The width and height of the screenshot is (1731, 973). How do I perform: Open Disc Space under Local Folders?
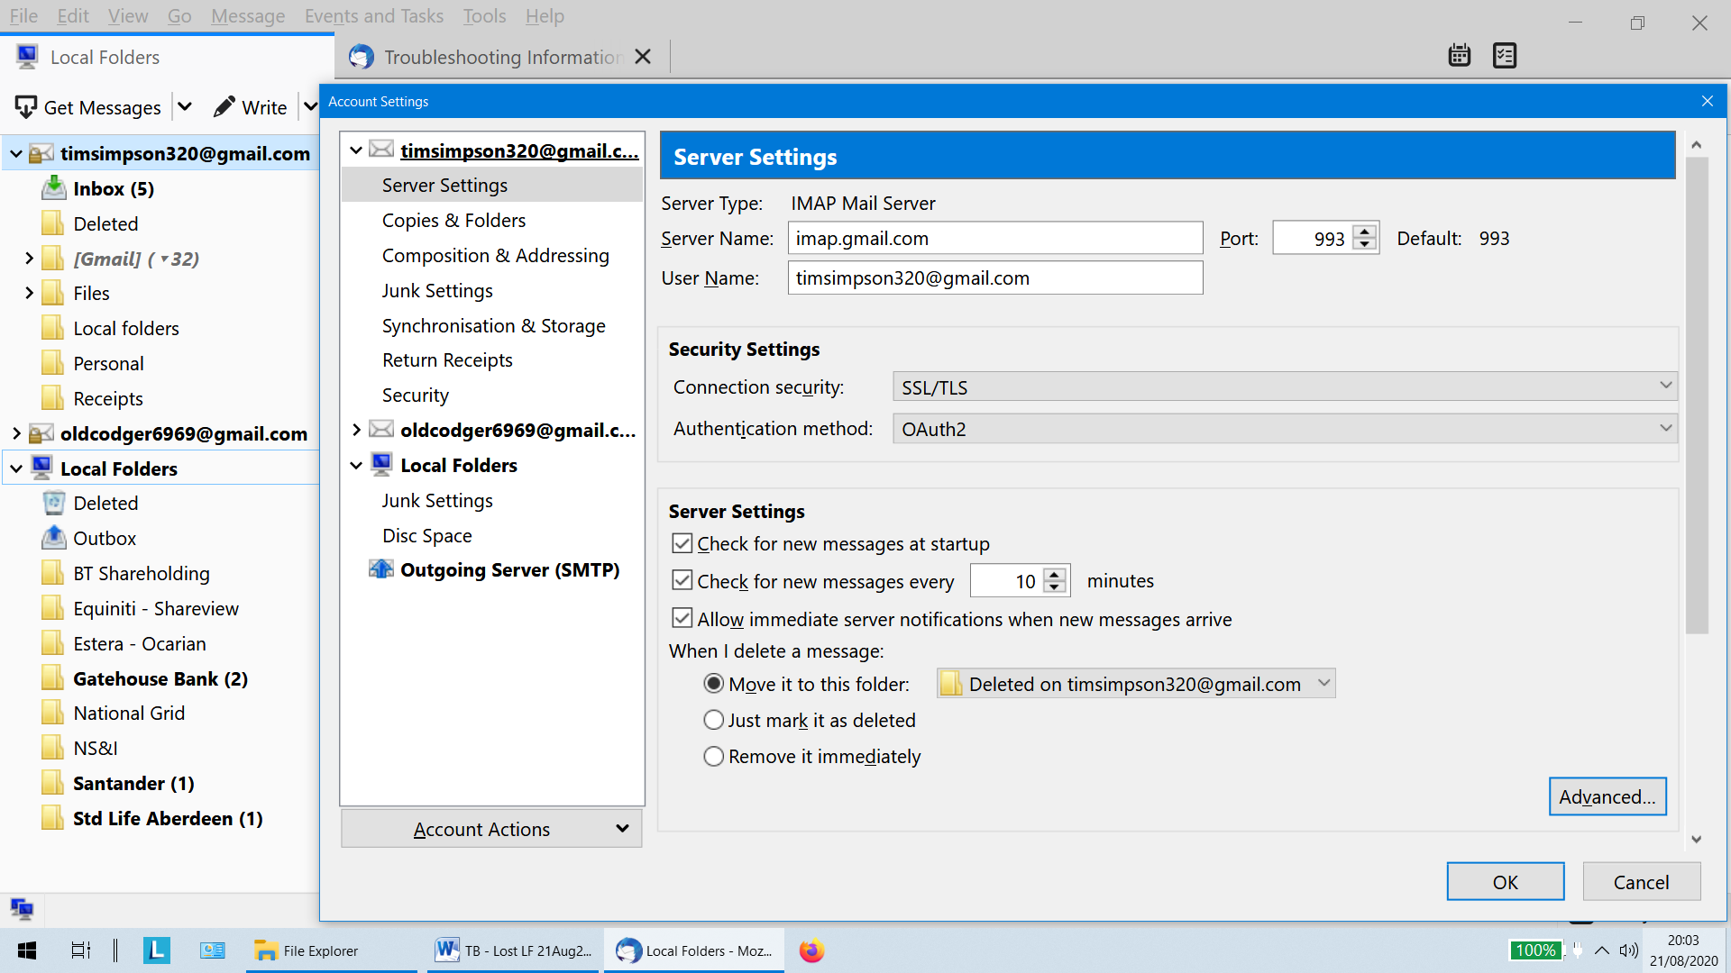[426, 535]
